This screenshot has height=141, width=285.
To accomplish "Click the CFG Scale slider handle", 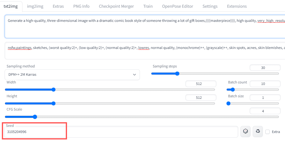I will [35, 117].
